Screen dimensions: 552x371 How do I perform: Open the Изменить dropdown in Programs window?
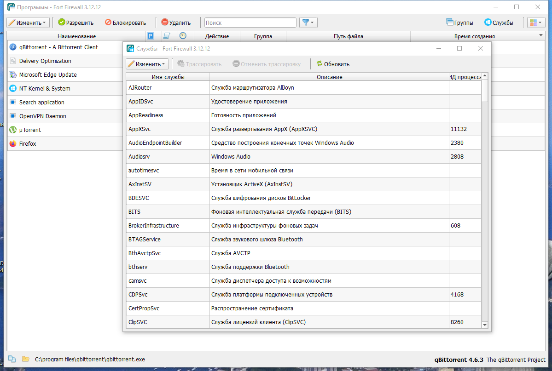tap(28, 23)
